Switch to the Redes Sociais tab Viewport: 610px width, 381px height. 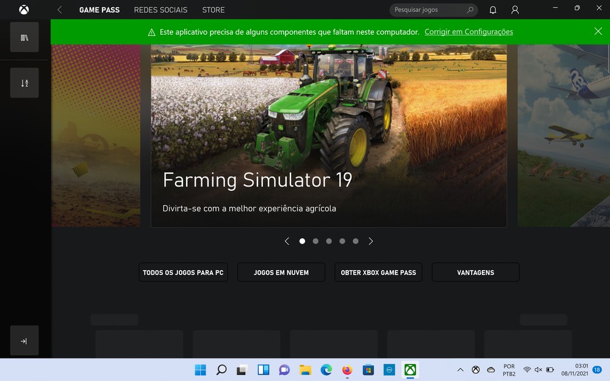click(x=161, y=10)
